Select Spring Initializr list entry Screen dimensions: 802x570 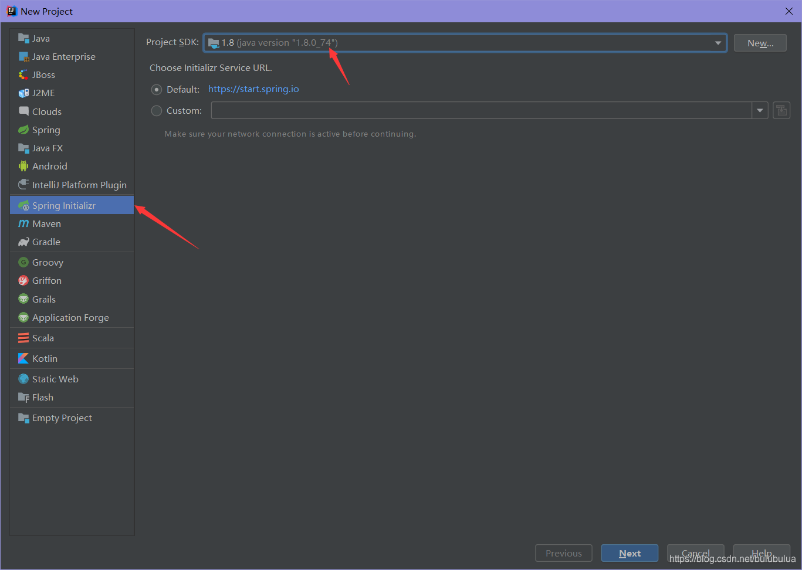pos(72,205)
